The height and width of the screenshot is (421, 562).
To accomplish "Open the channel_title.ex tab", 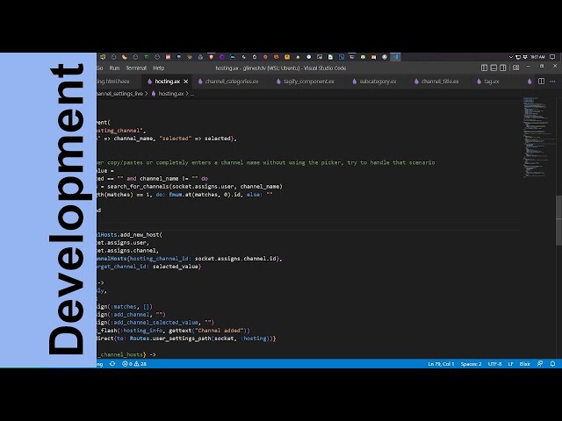I will (x=440, y=82).
